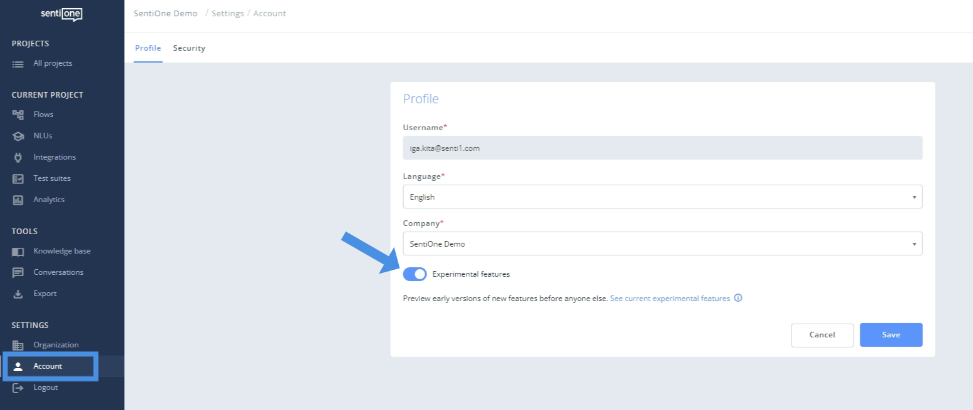Click the Save button
The height and width of the screenshot is (410, 973).
point(891,335)
